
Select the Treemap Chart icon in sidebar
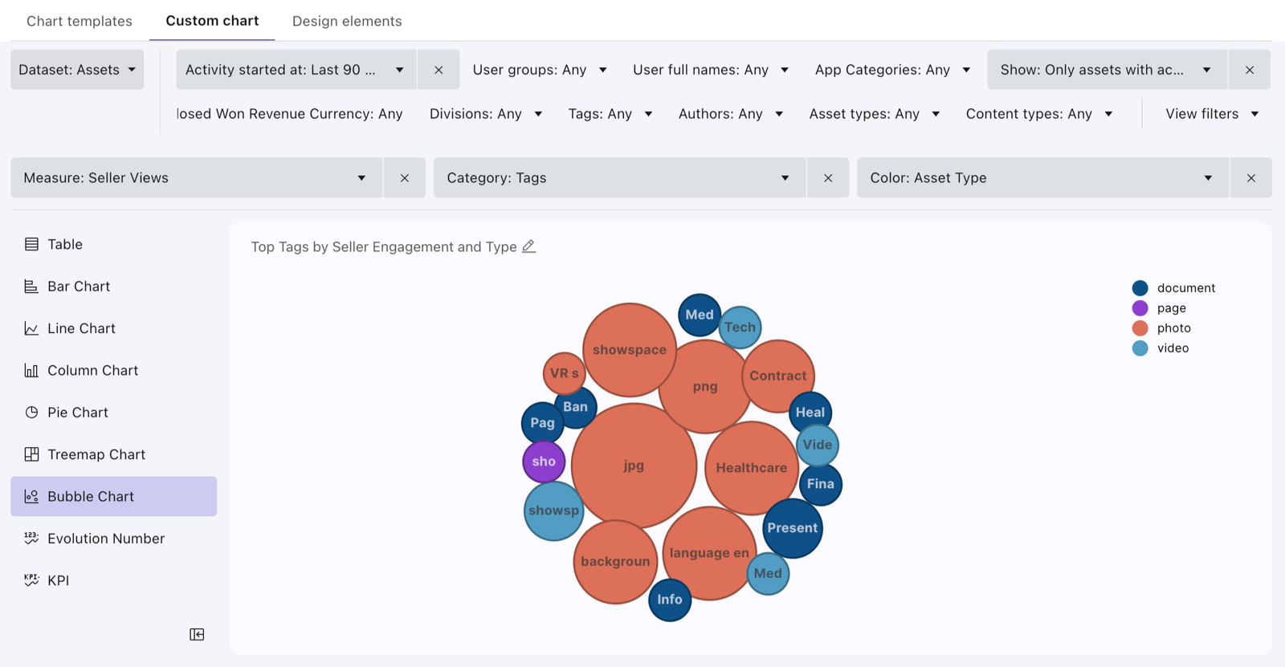(31, 454)
